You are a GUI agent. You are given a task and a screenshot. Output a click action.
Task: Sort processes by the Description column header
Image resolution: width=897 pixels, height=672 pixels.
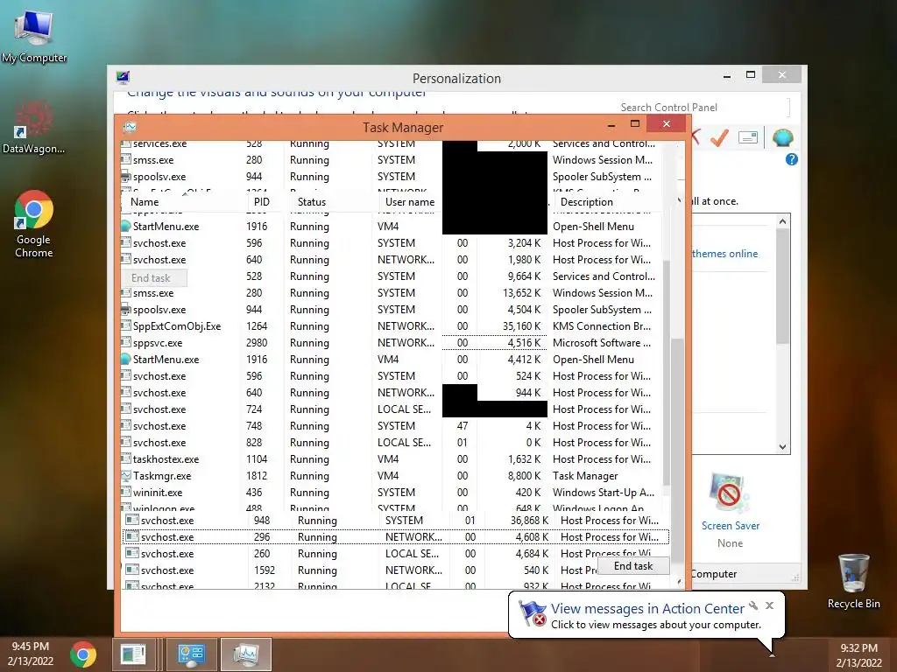tap(586, 202)
